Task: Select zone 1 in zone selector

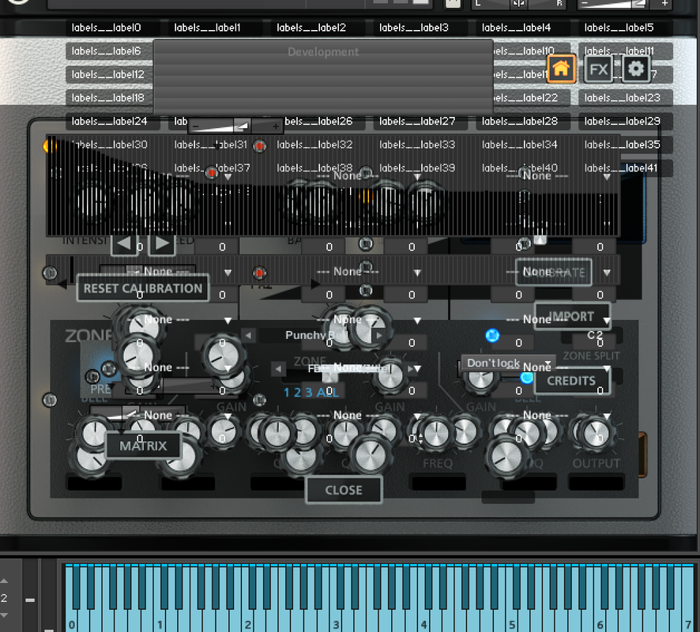Action: [x=286, y=393]
